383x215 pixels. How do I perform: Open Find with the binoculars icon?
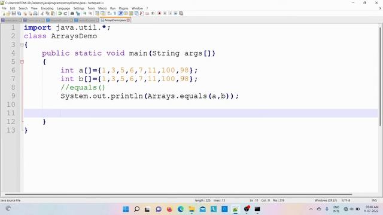point(72,13)
